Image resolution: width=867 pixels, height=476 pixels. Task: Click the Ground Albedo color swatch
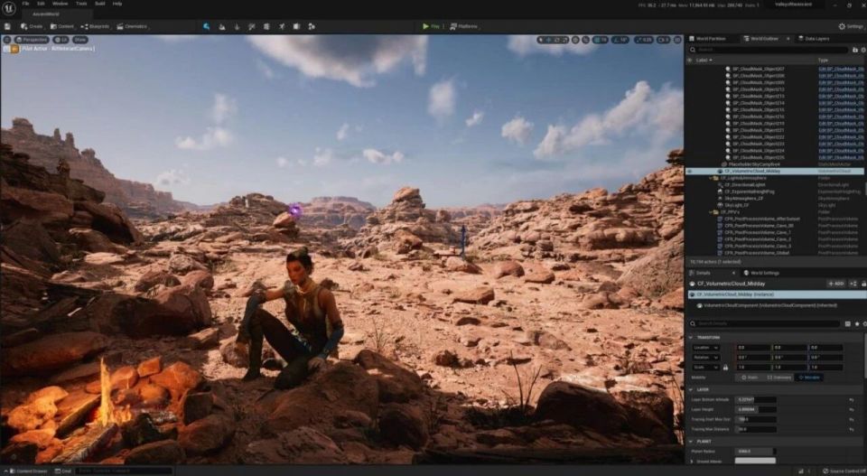755,461
